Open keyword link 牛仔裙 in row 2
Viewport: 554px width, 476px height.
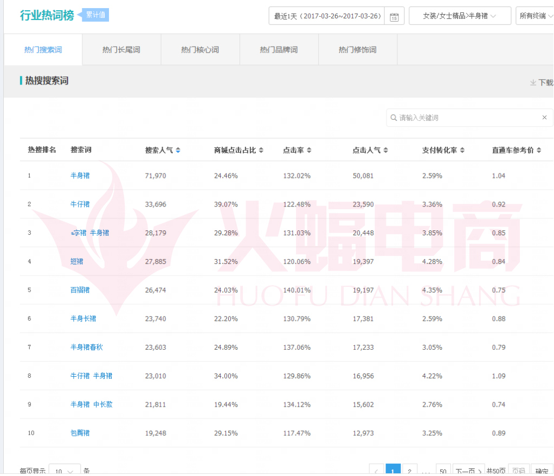point(80,204)
